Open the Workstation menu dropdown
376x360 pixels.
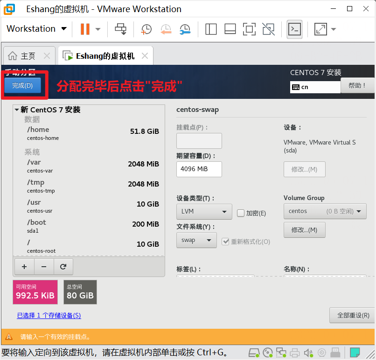(x=36, y=29)
